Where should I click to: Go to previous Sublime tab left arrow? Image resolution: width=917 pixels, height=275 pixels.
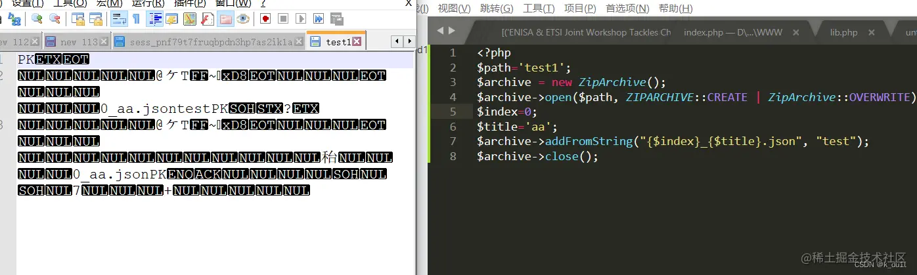click(440, 30)
